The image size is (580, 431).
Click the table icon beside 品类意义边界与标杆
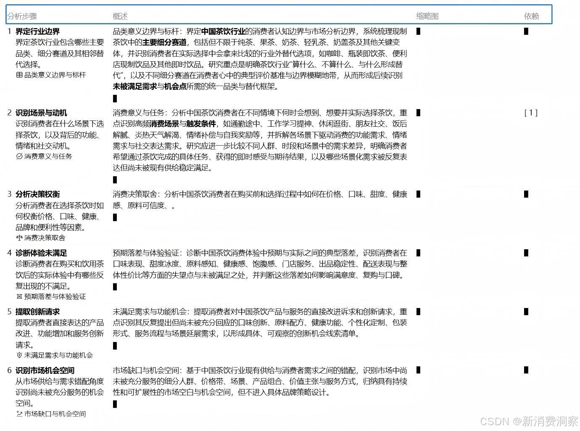coord(19,75)
